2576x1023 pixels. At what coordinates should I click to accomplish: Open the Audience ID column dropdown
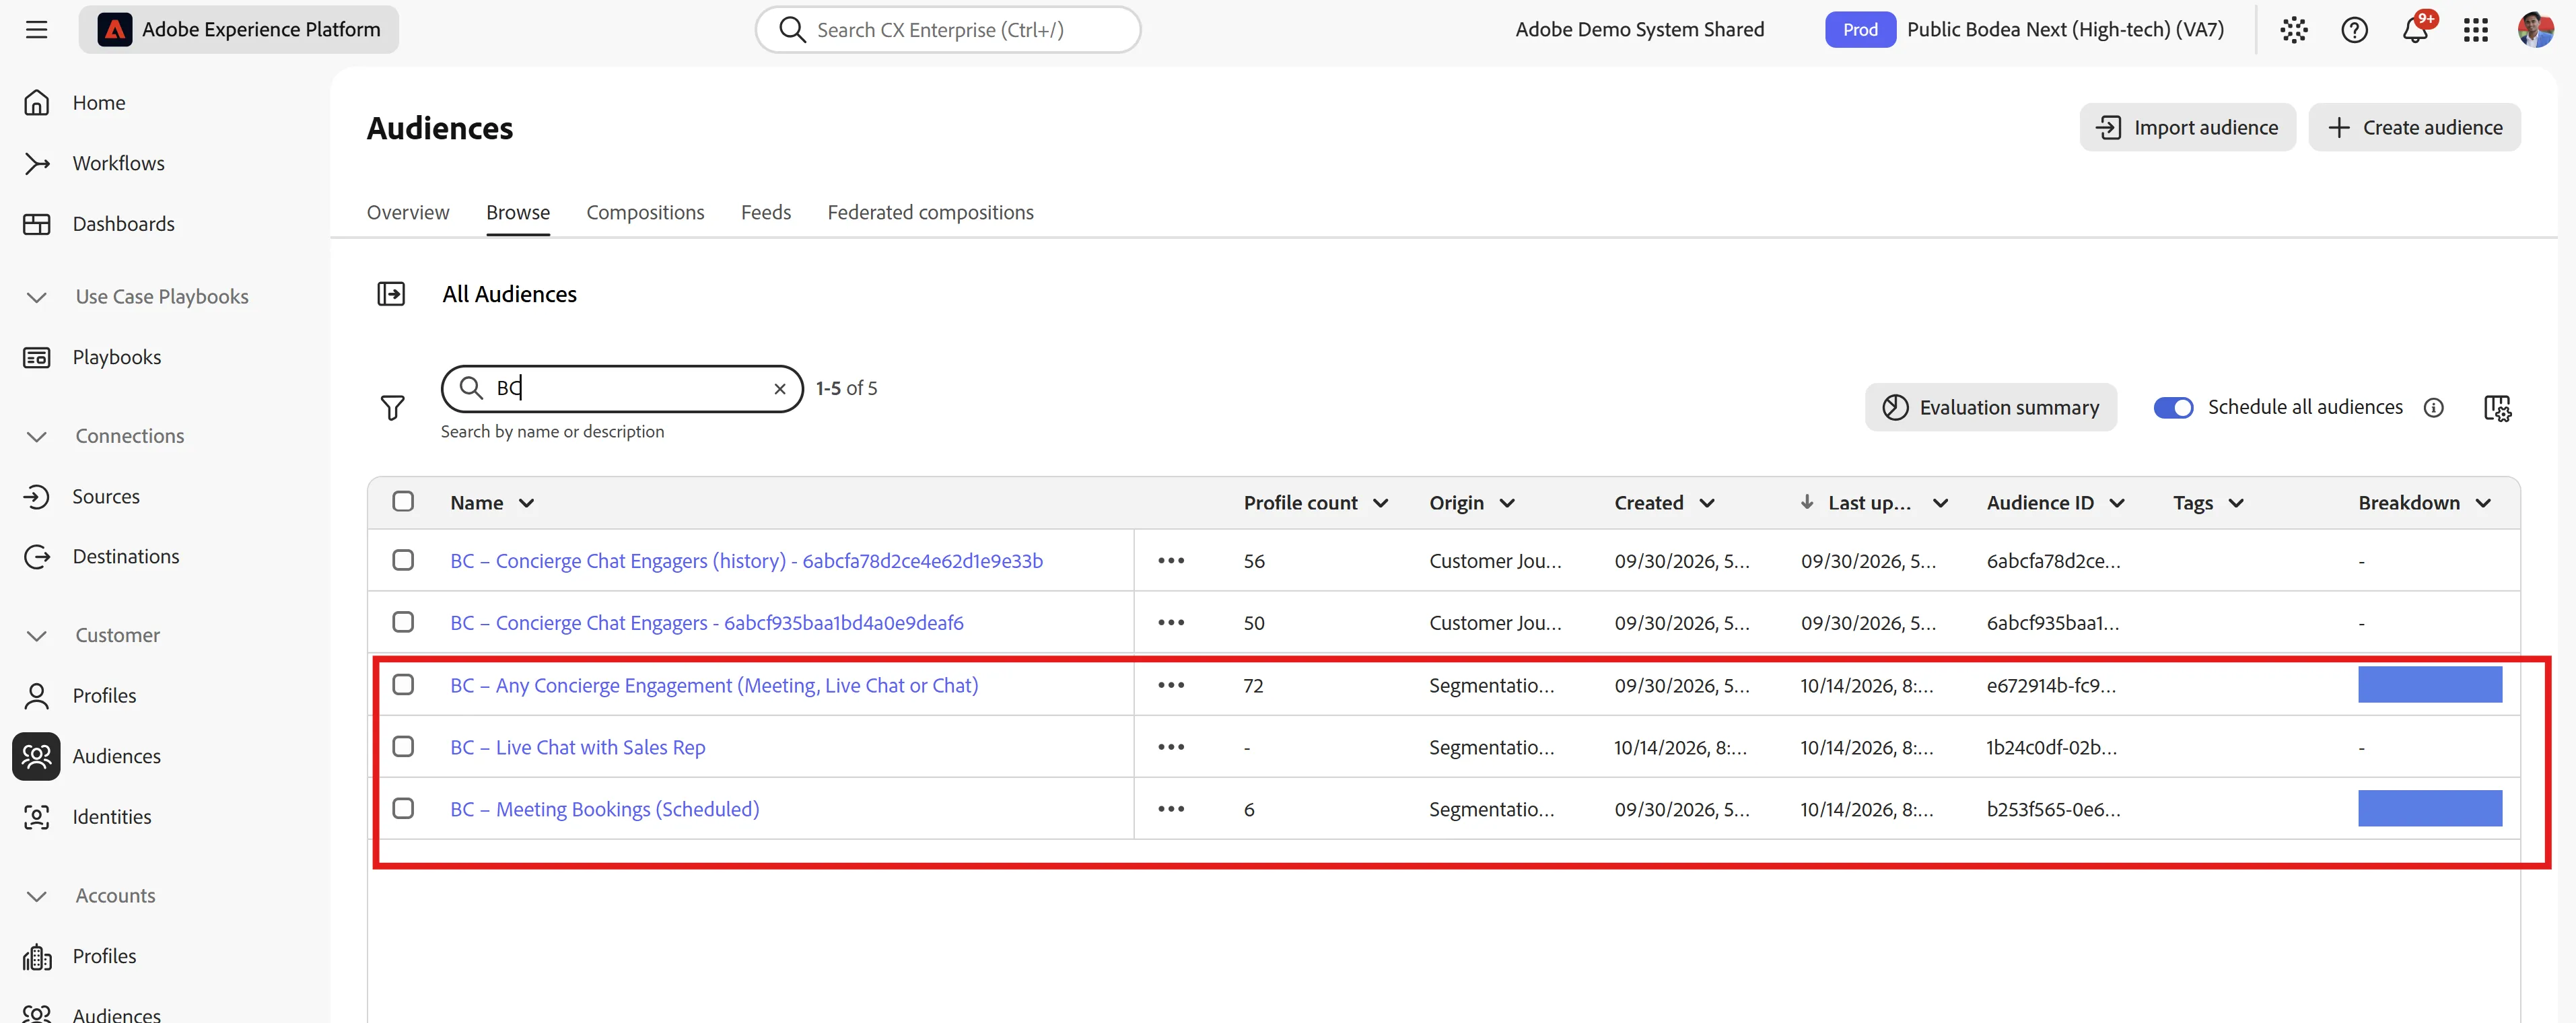[2117, 503]
